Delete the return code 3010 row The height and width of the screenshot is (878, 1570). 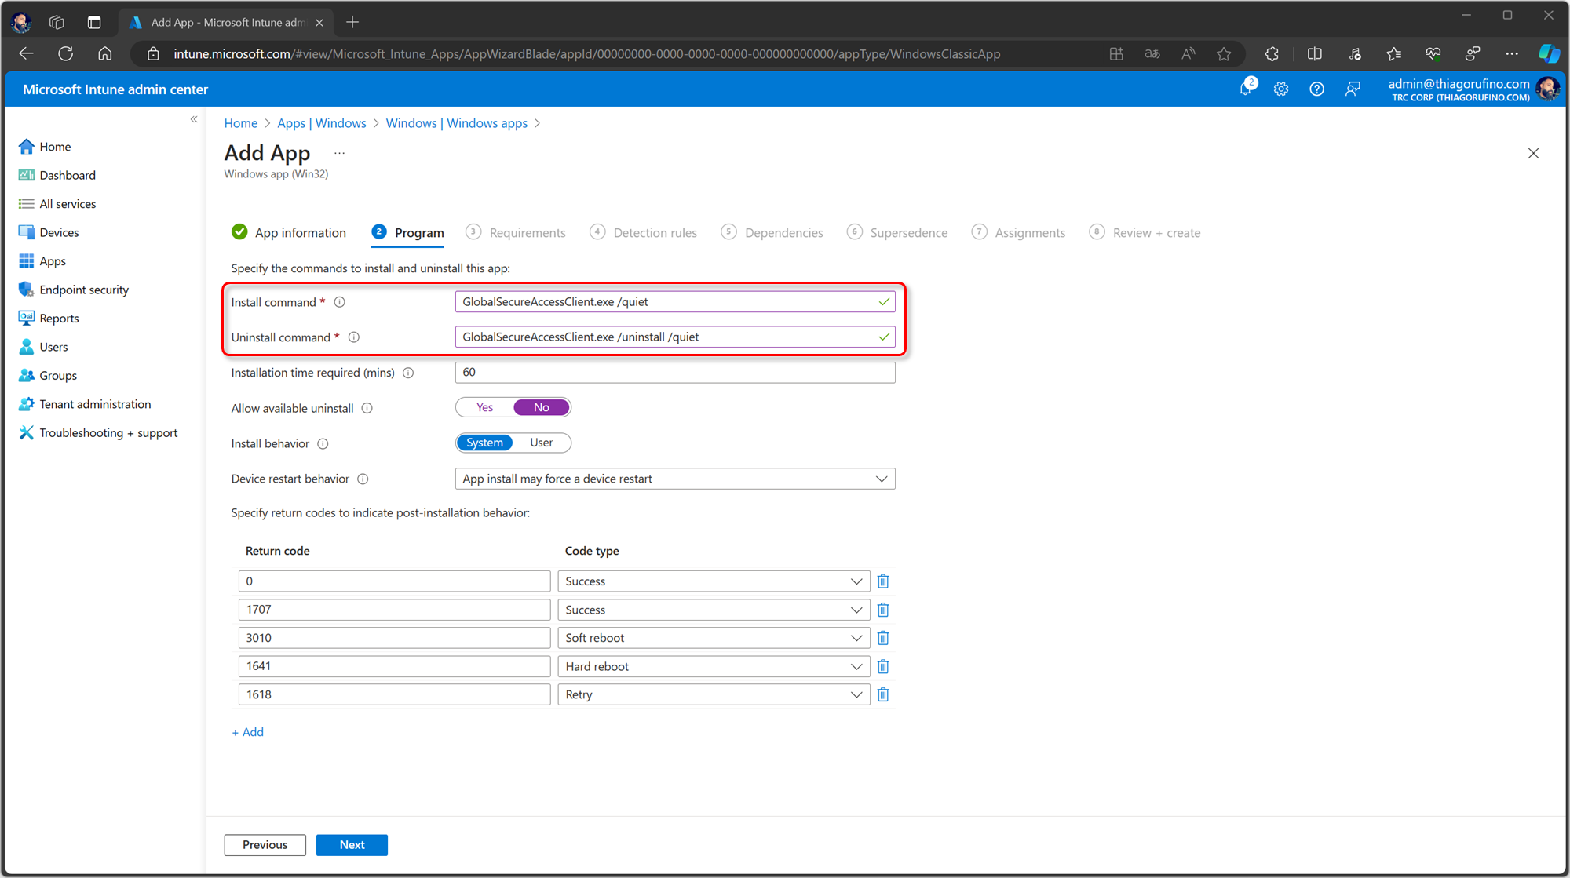[x=883, y=638]
